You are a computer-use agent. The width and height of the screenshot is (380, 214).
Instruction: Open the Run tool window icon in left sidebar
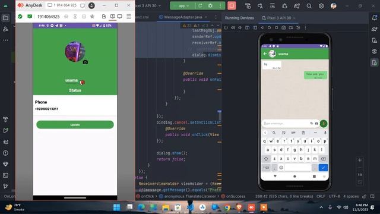[x=5, y=131]
